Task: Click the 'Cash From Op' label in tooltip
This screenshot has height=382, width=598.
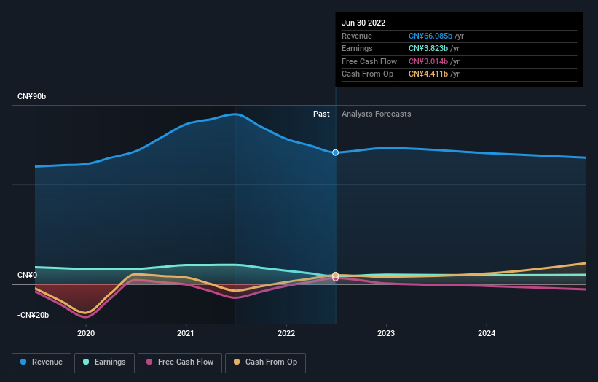Action: pos(367,74)
